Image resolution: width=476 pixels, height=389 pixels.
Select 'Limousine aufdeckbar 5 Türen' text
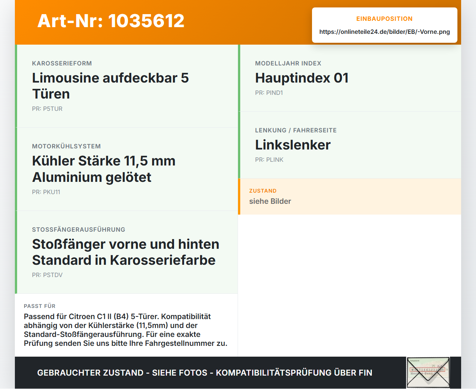click(110, 86)
